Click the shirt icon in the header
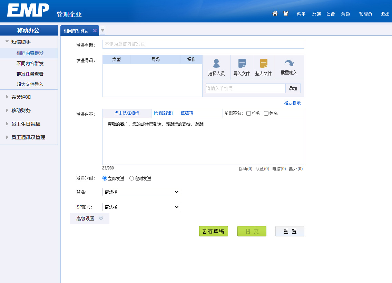Viewport: 392px width, 283px height. 286,13
